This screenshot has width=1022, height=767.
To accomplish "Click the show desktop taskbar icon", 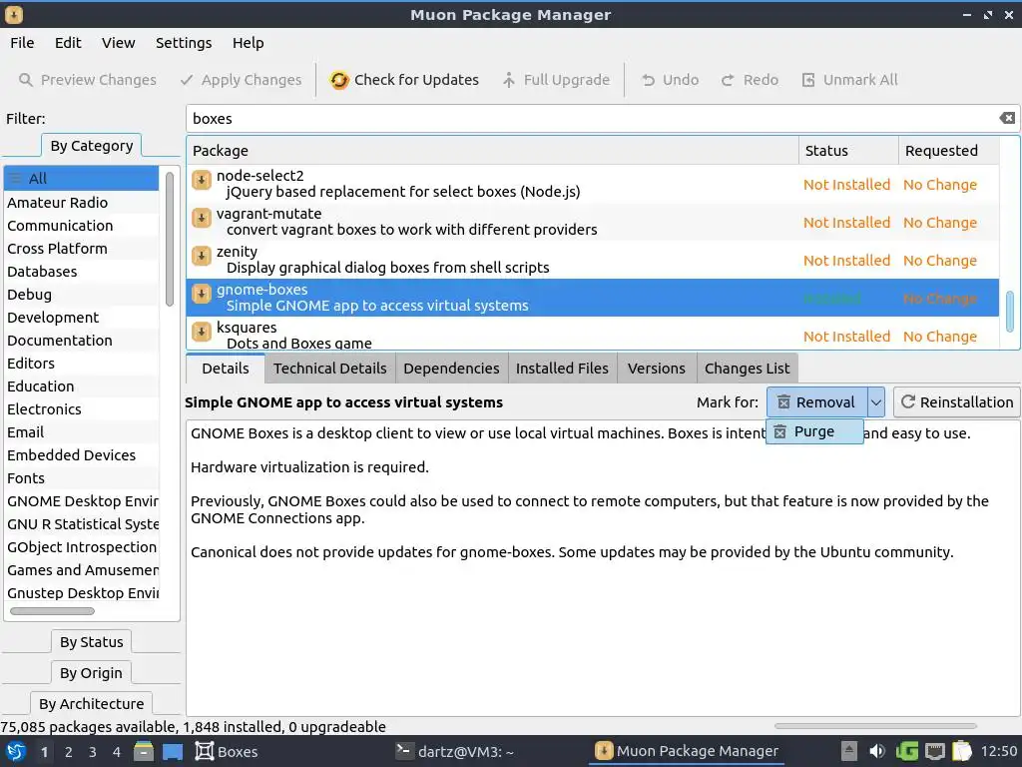I will click(x=173, y=751).
